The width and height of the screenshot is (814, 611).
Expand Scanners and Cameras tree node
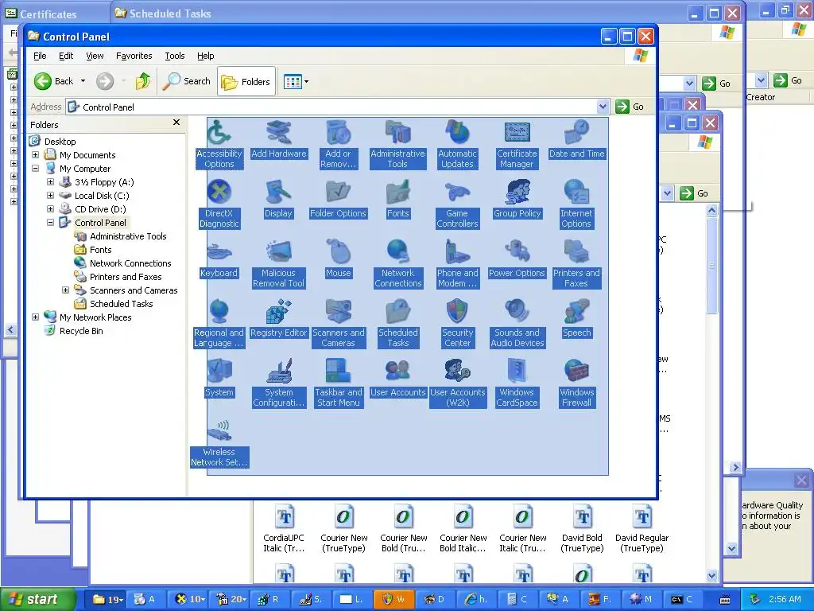(65, 290)
